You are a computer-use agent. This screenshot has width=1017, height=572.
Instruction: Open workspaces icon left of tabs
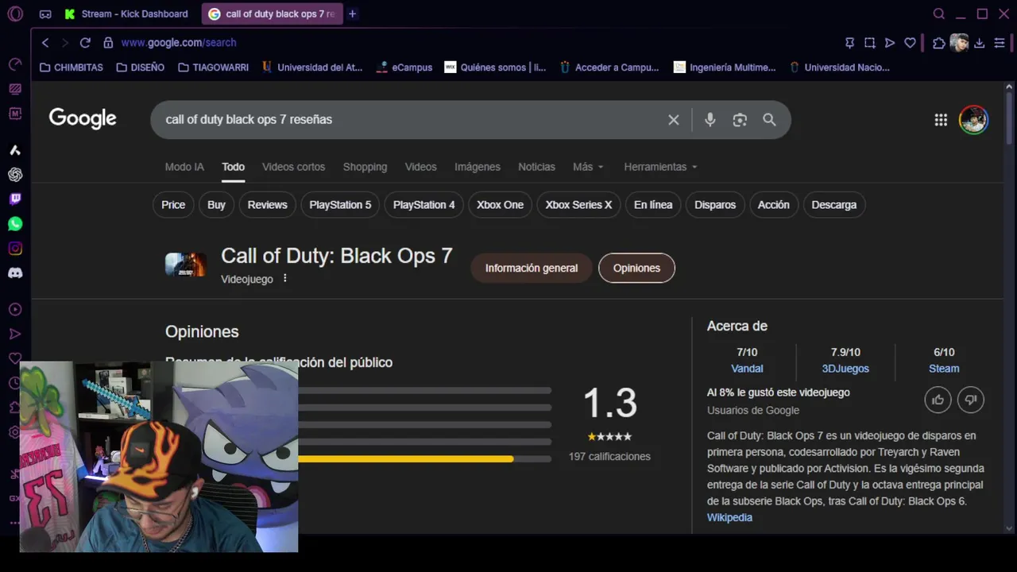(45, 14)
